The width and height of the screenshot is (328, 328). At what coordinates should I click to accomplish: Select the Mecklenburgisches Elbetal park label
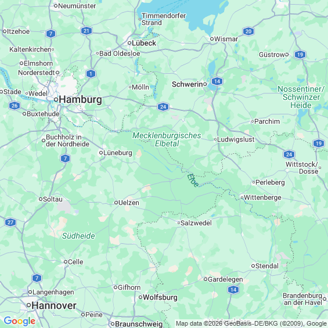(167, 139)
